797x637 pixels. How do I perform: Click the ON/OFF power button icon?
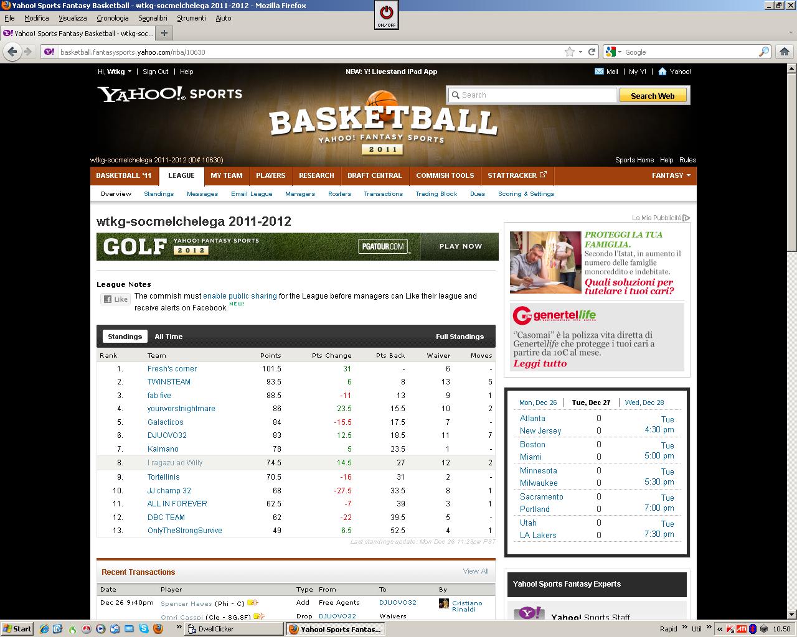[386, 14]
